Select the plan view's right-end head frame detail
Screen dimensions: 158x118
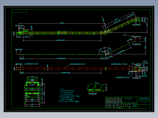click(x=138, y=69)
